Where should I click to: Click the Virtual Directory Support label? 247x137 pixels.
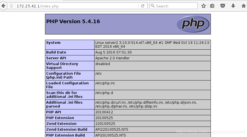pyautogui.click(x=62, y=66)
